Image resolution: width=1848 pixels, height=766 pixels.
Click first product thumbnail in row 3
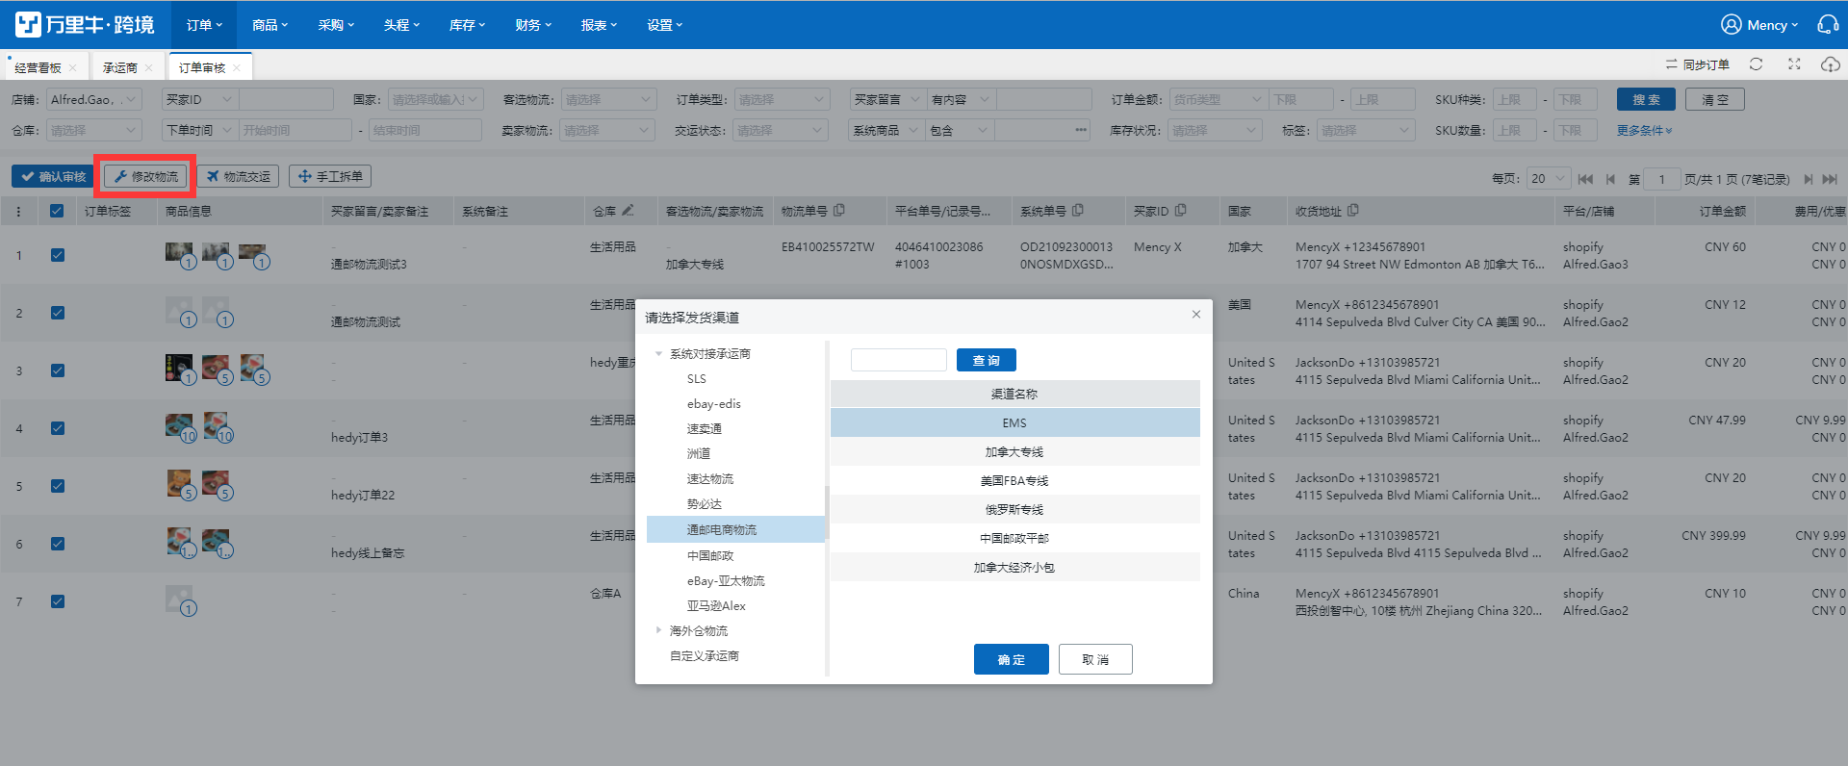[x=178, y=368]
